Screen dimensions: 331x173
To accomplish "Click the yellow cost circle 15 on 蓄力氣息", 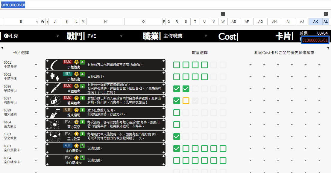I will [x=76, y=122].
